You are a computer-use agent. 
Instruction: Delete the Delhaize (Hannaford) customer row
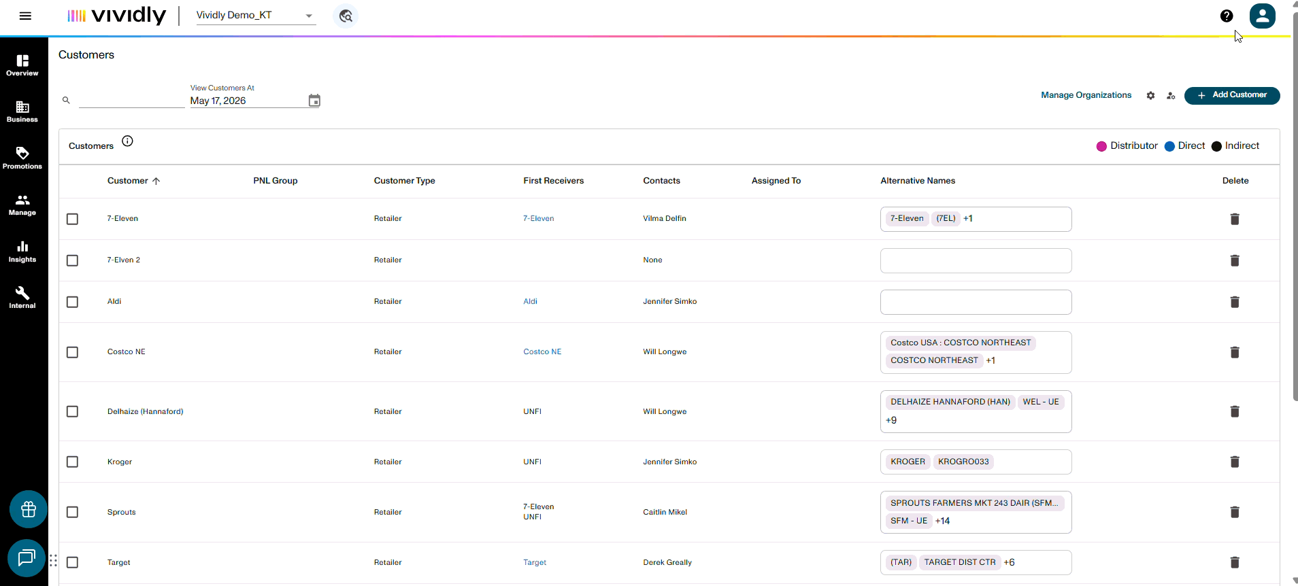[x=1235, y=411]
